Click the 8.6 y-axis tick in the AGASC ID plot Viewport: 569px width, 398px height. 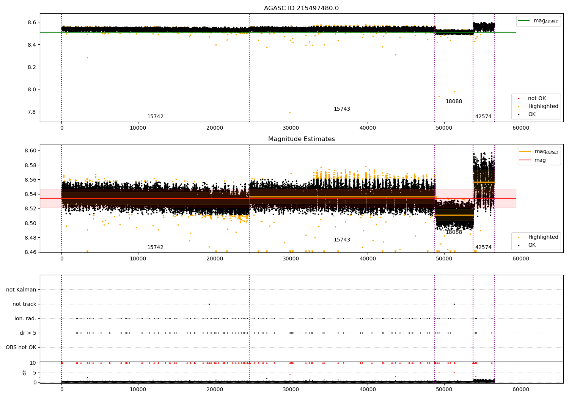32,23
